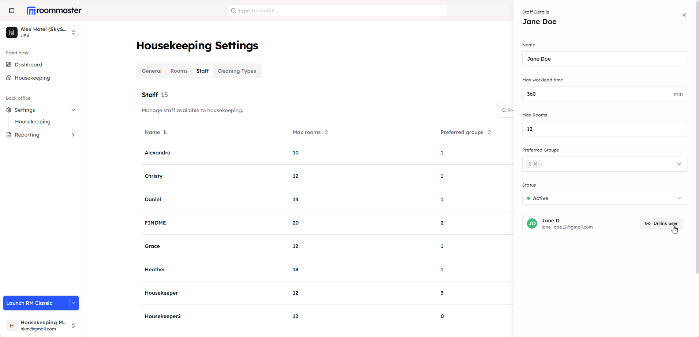
Task: Remove group 1 tag from Preferred Groups
Action: 535,164
